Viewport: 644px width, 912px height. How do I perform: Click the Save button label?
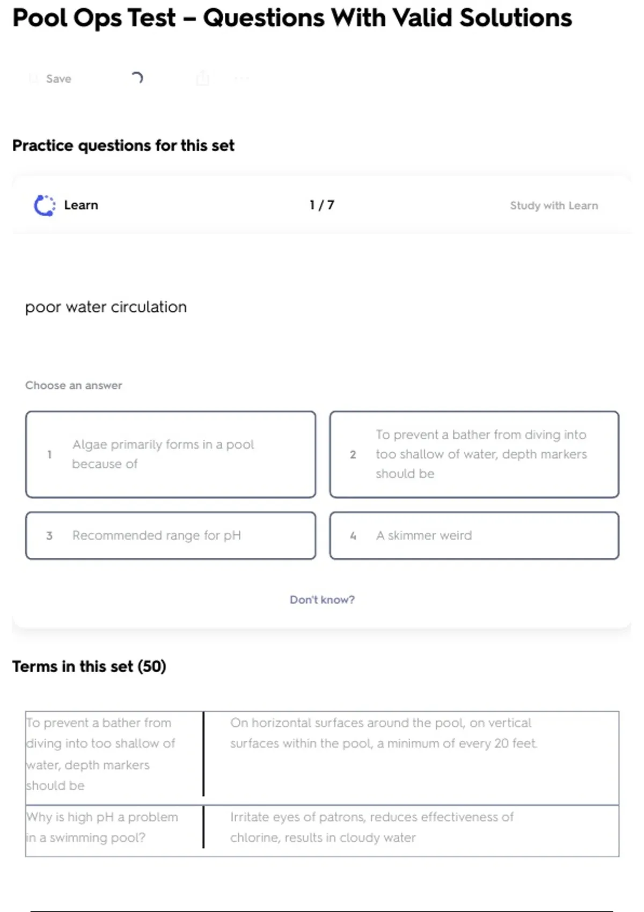[58, 79]
